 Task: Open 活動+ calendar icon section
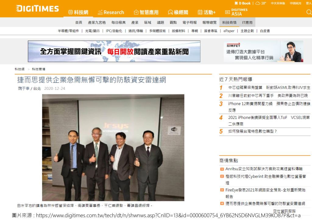[x=207, y=12]
